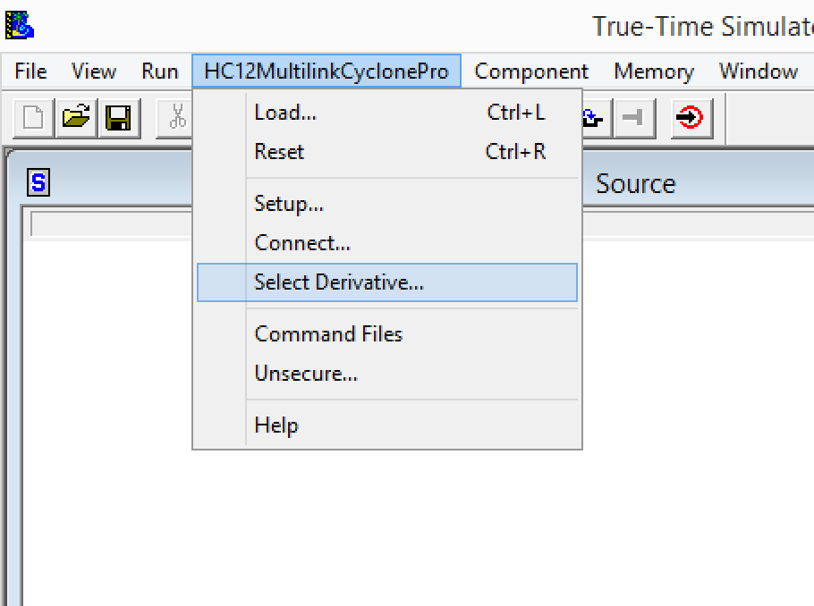Click the Cut scissors toolbar icon

(x=175, y=118)
